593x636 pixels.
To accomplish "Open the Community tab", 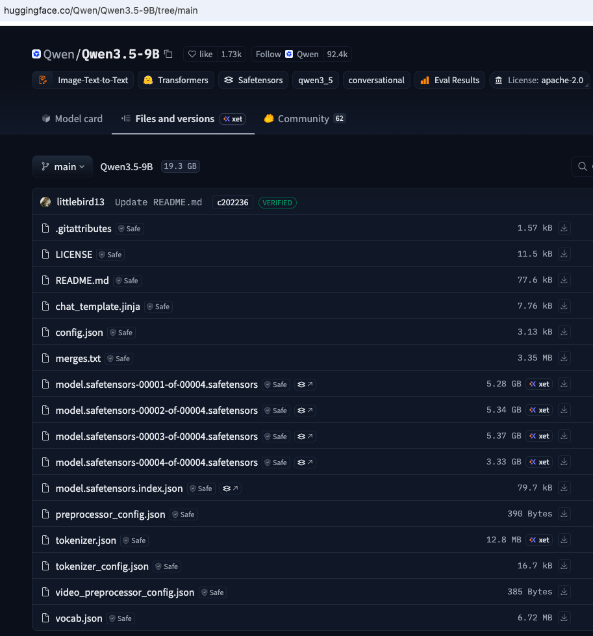I will click(304, 119).
